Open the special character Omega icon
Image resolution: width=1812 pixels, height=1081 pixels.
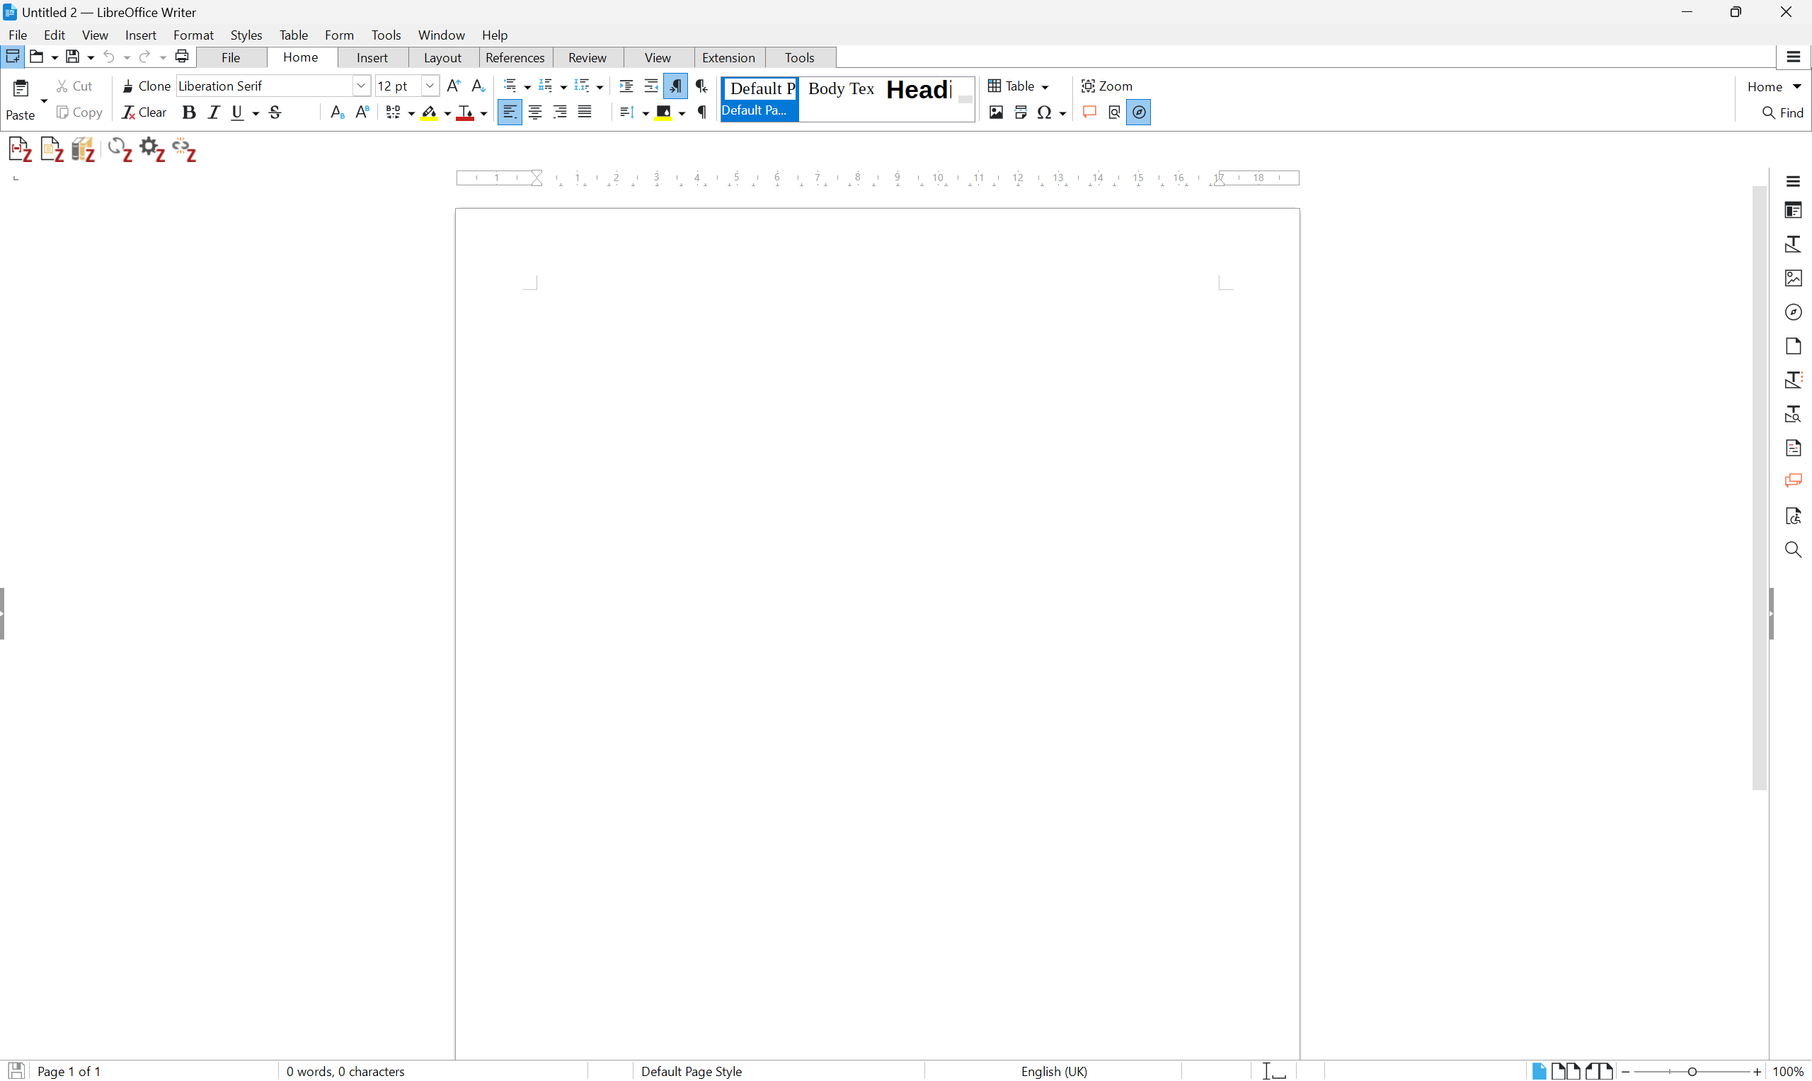(x=1044, y=112)
